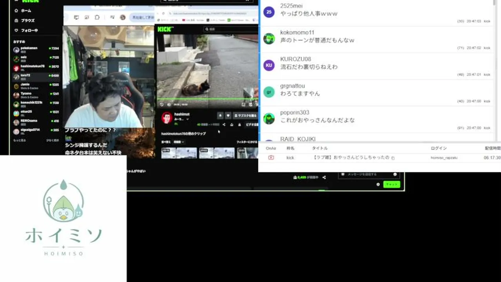
Task: Click the フィルターにかける filter control
Action: [x=247, y=142]
